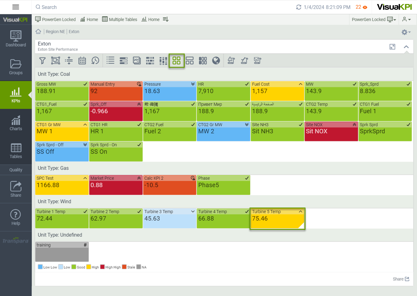
Task: Collapse the Exton panel with the chevron
Action: pos(406,47)
